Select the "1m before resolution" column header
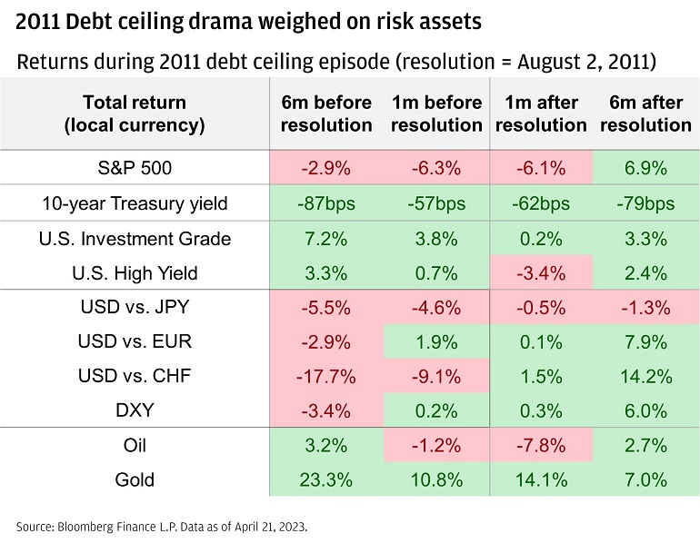 435,114
